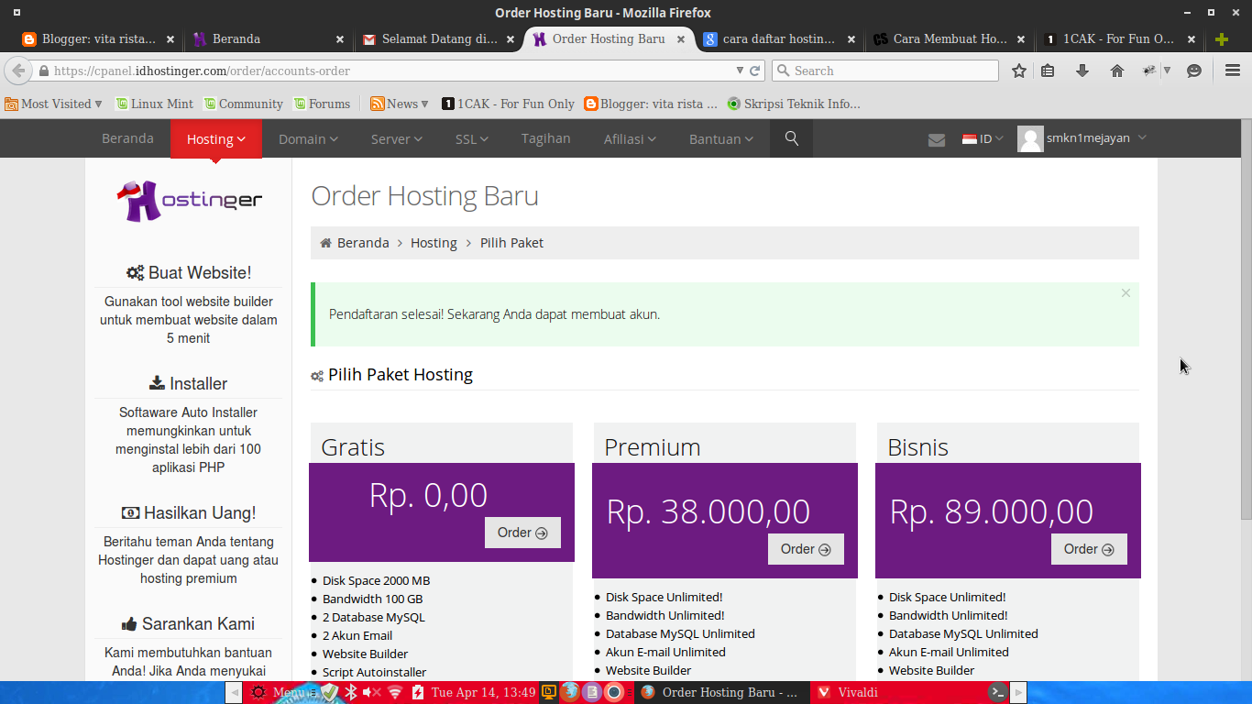Close the Order Hosting Baru tab
The height and width of the screenshot is (704, 1252).
coord(681,39)
